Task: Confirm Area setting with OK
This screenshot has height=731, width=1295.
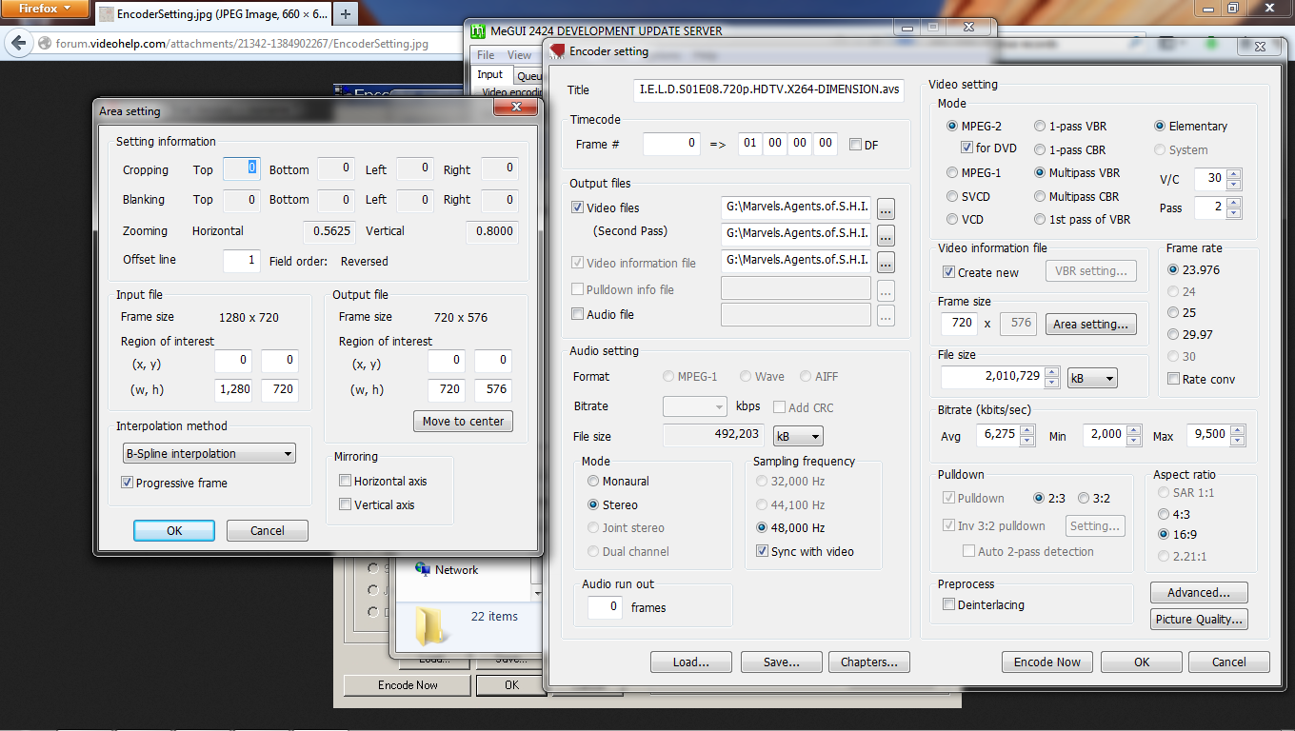Action: coord(174,530)
